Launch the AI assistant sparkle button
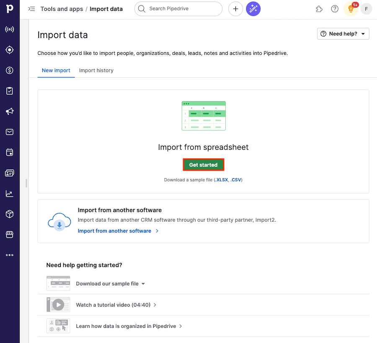Image resolution: width=377 pixels, height=343 pixels. (253, 9)
